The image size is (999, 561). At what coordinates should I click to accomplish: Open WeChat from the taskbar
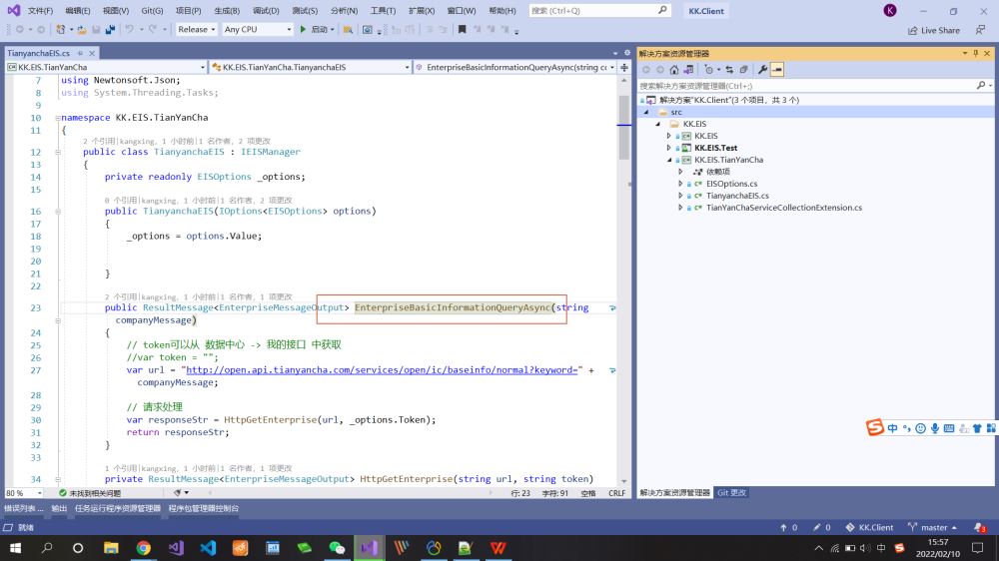point(337,548)
